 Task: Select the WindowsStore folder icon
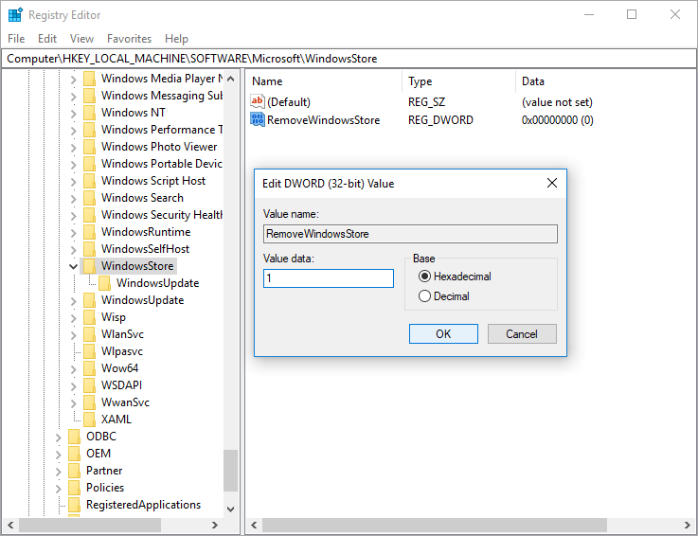(90, 266)
